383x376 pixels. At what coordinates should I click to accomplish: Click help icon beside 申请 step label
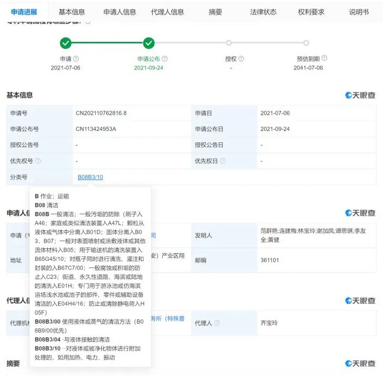point(76,59)
